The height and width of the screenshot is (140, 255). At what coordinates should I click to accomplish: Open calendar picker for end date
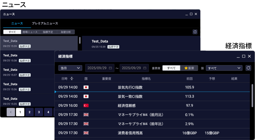[x=145, y=68]
